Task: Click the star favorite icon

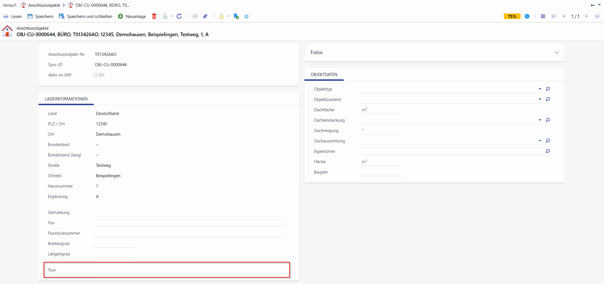Action: pos(247,16)
